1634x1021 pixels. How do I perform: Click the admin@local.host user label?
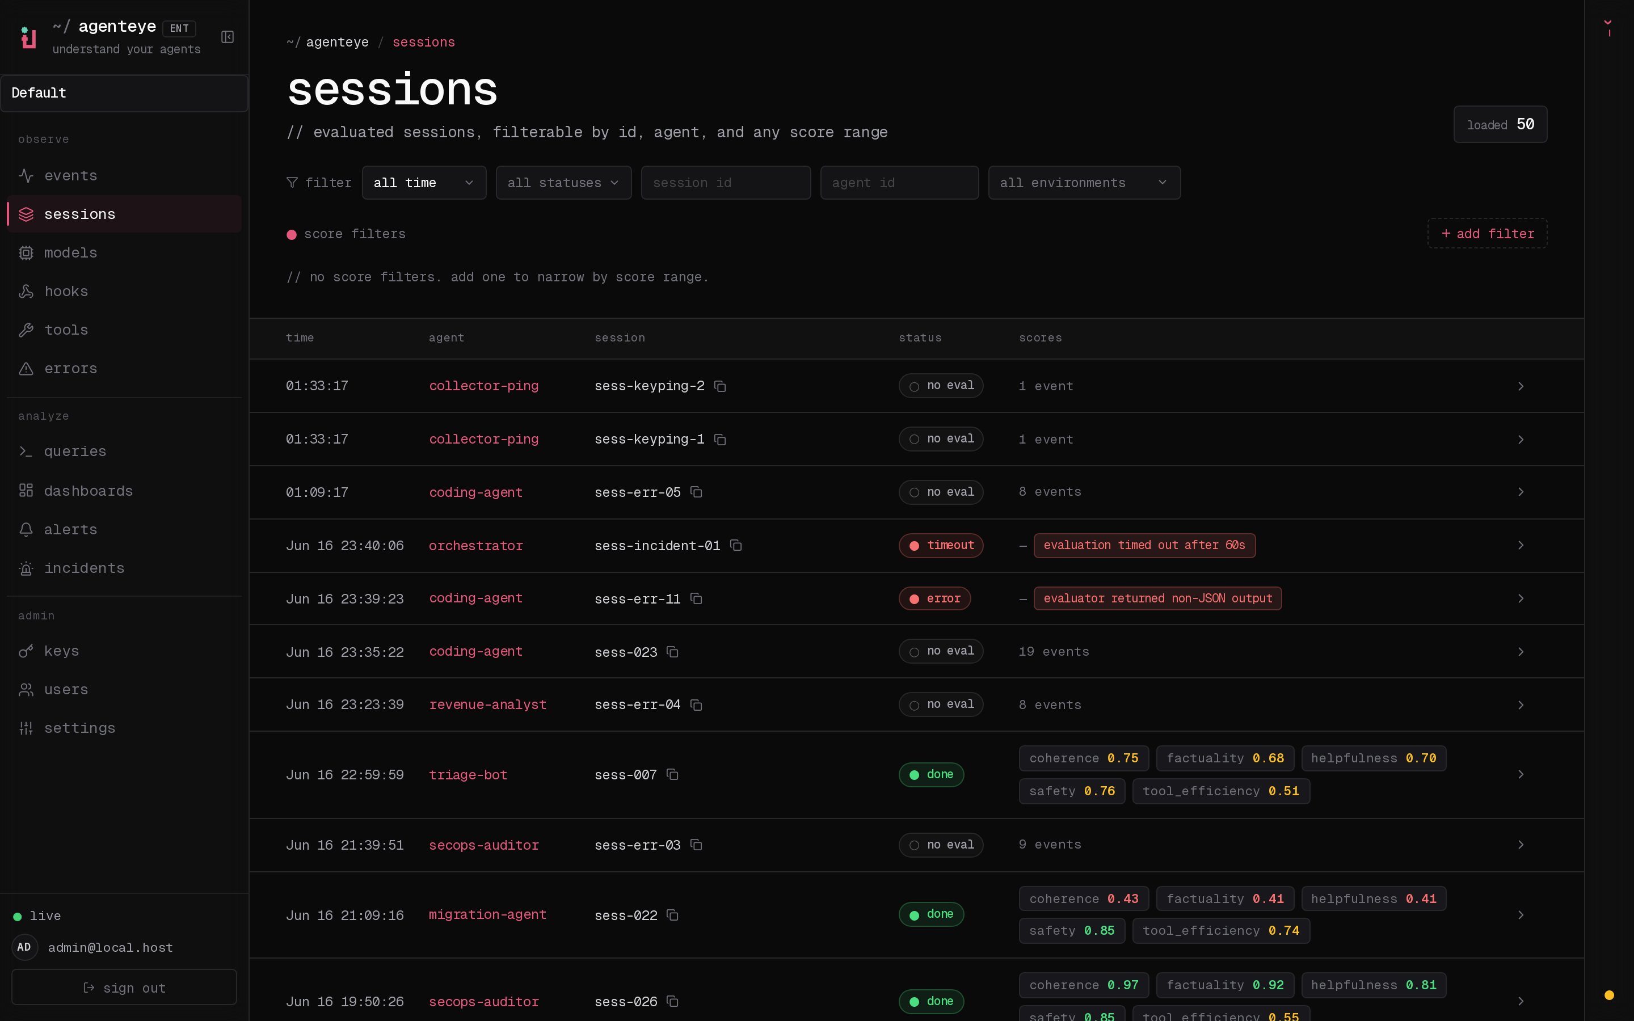[x=110, y=947]
